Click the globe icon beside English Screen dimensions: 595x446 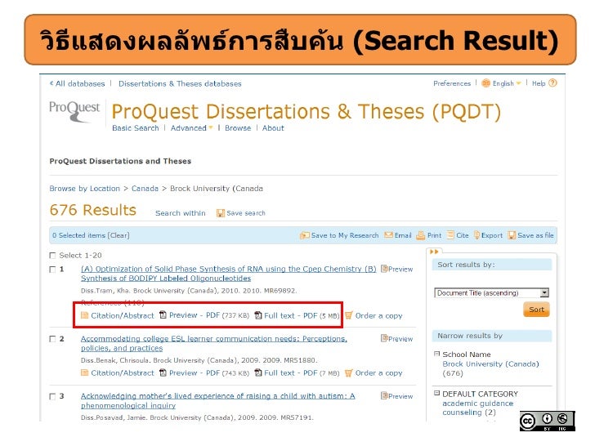[x=485, y=83]
